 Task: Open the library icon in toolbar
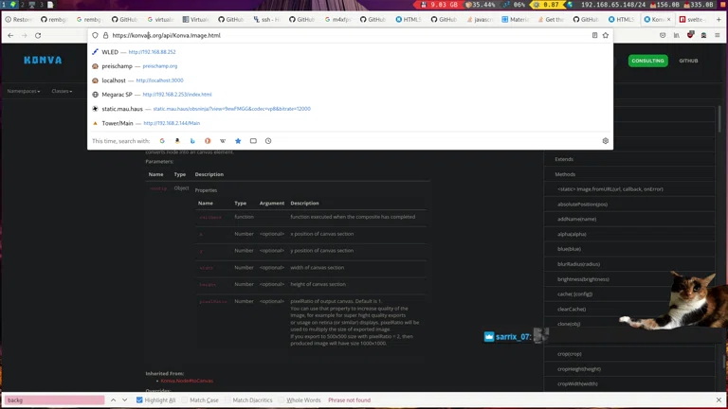677,35
